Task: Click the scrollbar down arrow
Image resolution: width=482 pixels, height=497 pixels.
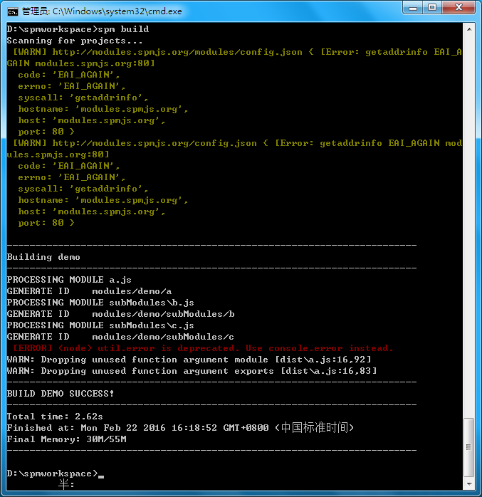Action: pos(469,483)
